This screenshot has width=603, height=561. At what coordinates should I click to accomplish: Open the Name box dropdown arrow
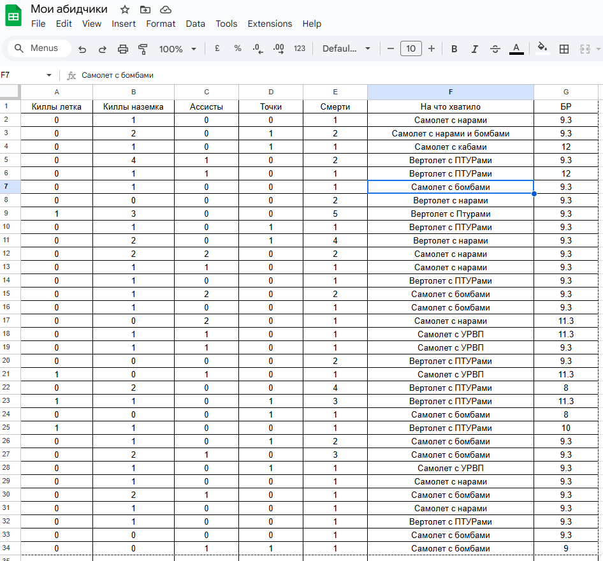pyautogui.click(x=49, y=75)
